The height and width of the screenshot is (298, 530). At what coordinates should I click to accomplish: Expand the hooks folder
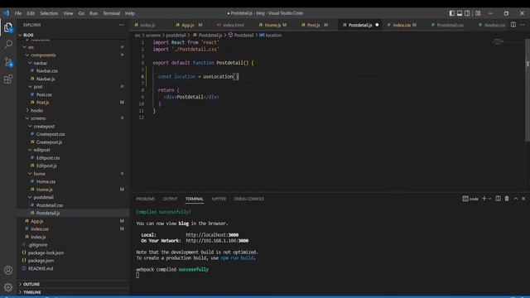(73, 110)
